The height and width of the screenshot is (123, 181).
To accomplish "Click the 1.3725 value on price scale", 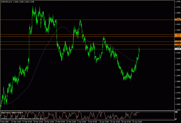I will click(178, 7).
